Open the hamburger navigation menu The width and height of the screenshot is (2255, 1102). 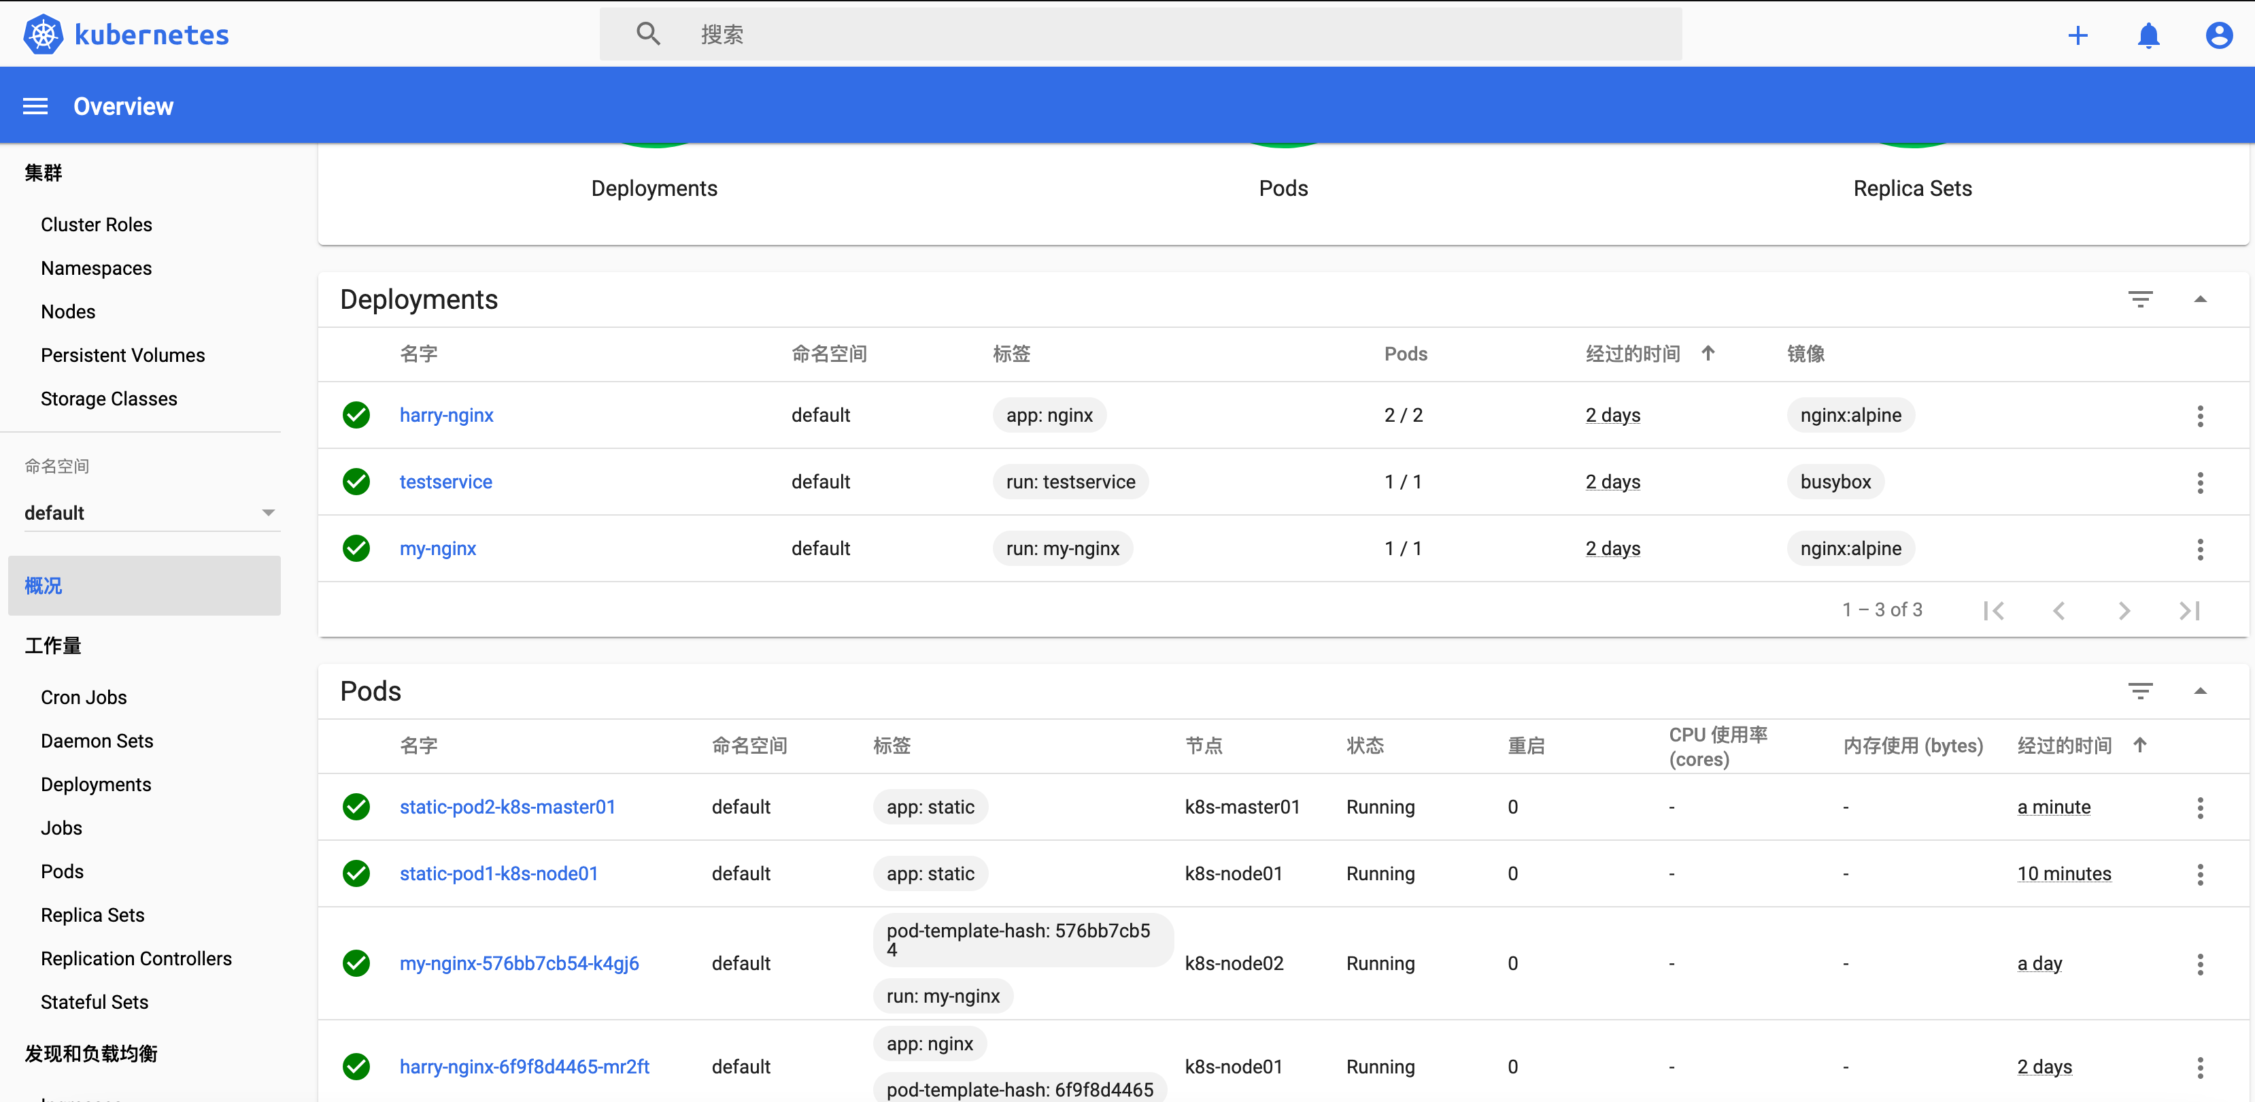click(35, 106)
